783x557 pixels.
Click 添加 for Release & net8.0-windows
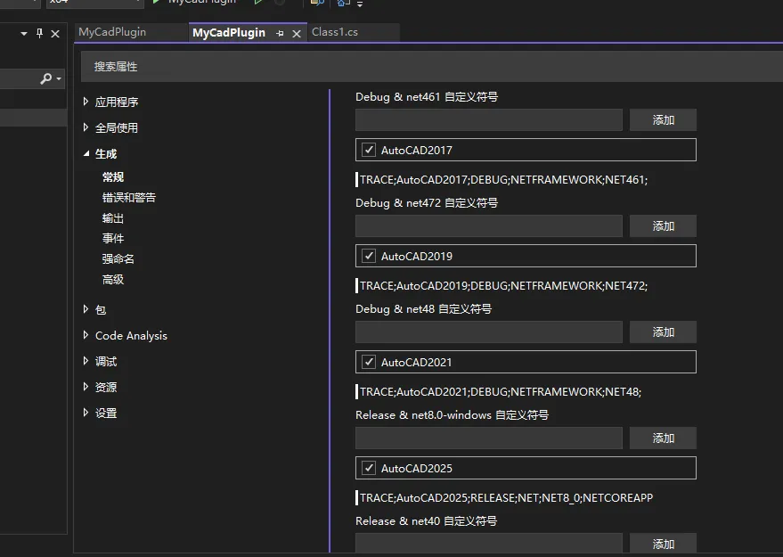coord(663,438)
